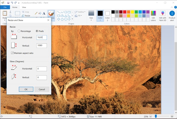This screenshot has width=177, height=119.
Task: Click the Skew Horizontal degrees field
Action: pyautogui.click(x=42, y=69)
